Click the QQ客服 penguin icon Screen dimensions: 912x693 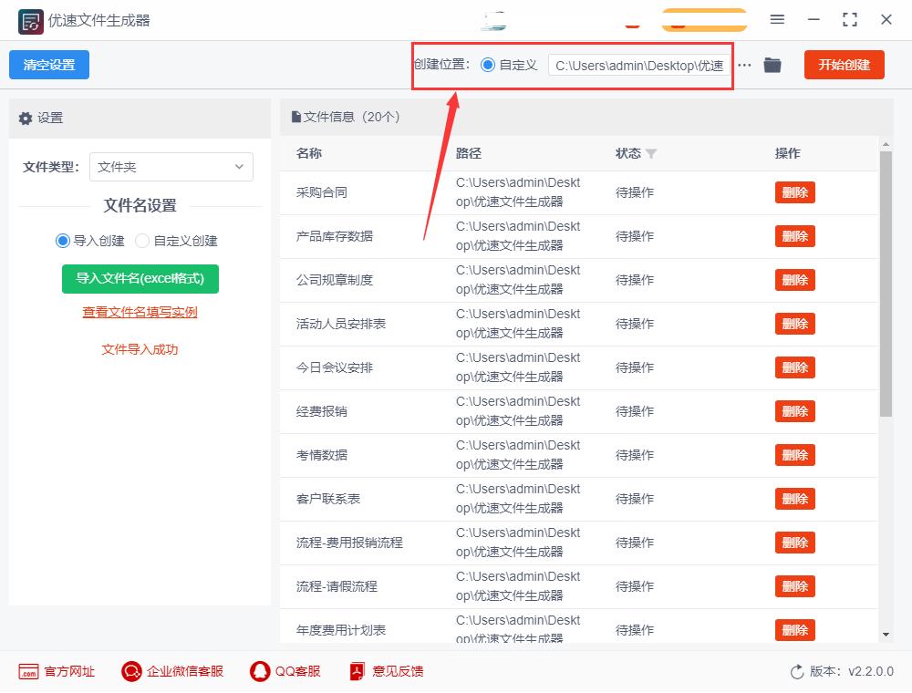259,671
